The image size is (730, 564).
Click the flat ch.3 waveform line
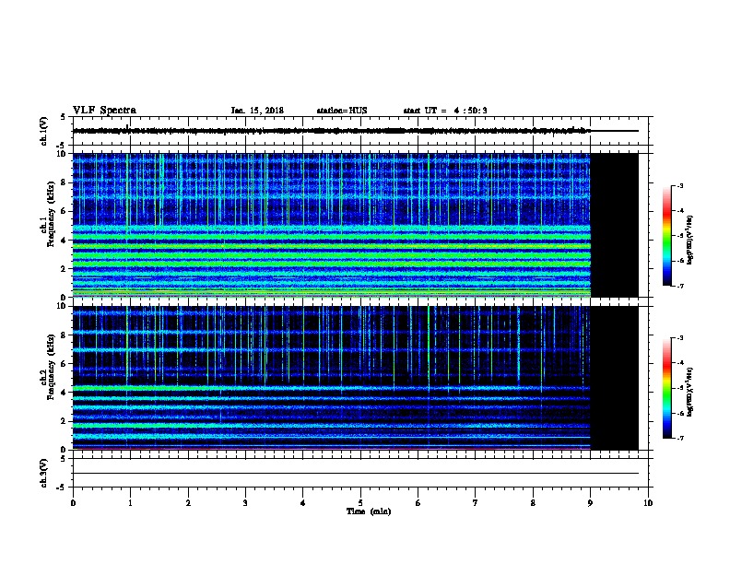(356, 474)
